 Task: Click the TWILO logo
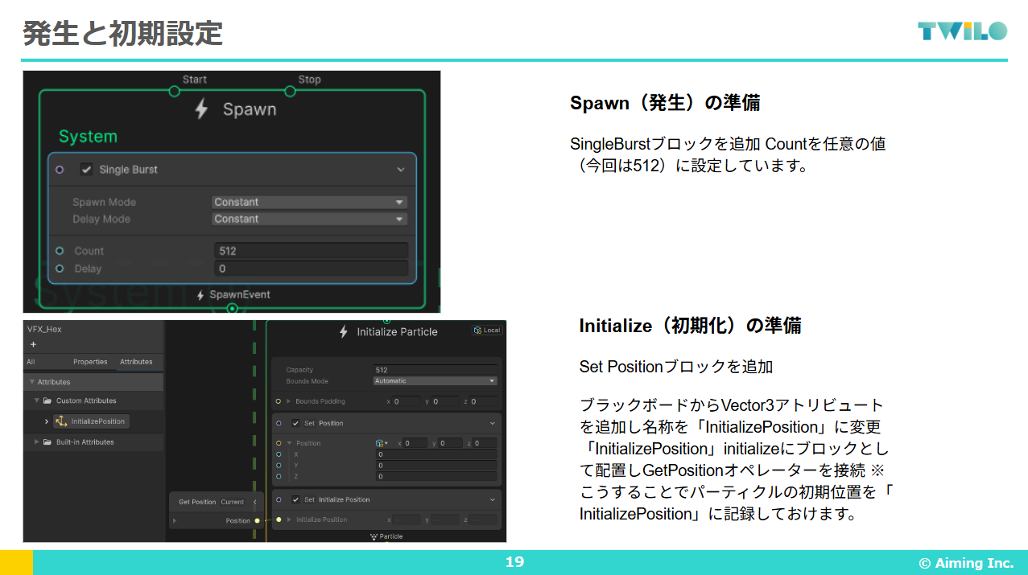pyautogui.click(x=962, y=31)
